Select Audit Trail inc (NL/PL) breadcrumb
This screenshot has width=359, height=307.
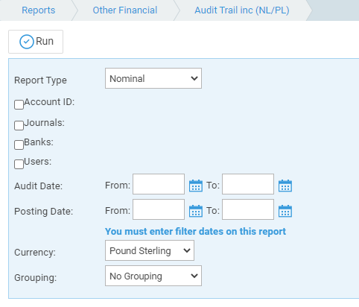coord(242,10)
